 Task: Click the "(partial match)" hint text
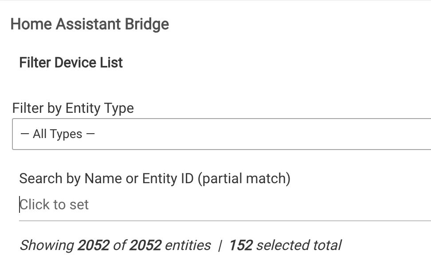244,178
